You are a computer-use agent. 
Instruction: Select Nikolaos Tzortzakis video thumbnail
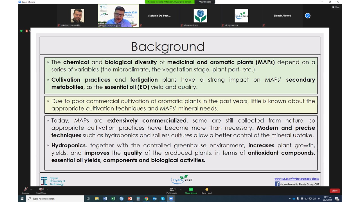(77, 16)
